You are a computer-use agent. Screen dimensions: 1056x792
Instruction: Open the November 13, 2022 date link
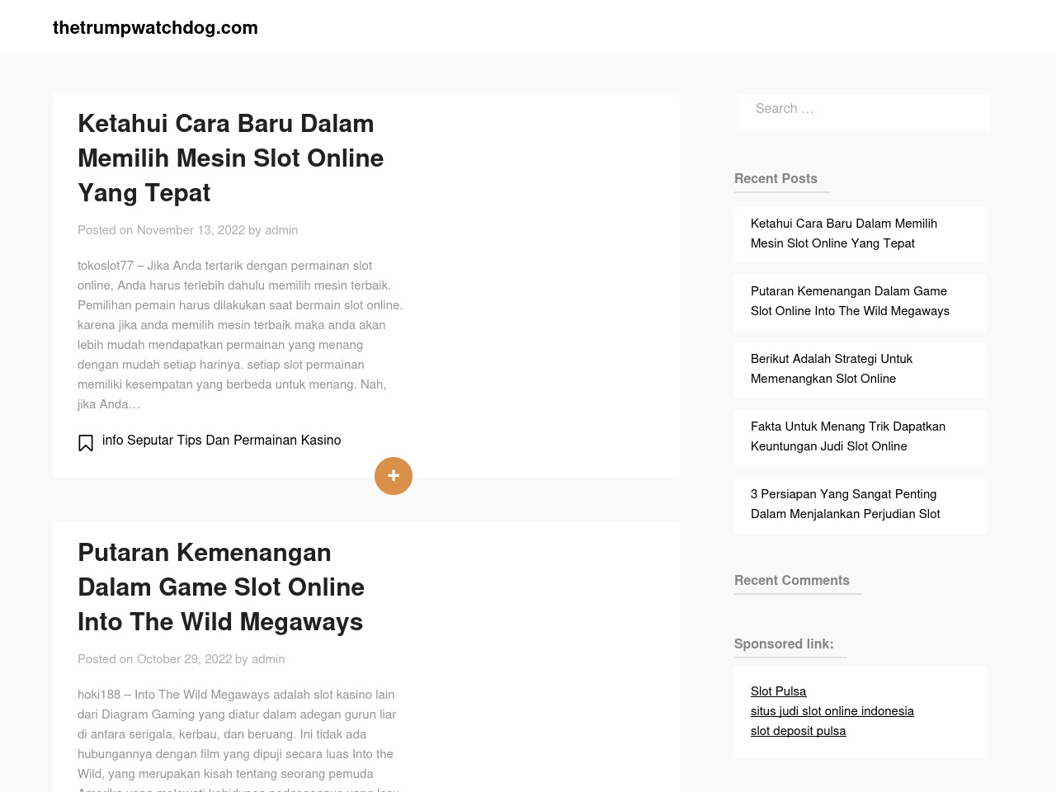(191, 230)
